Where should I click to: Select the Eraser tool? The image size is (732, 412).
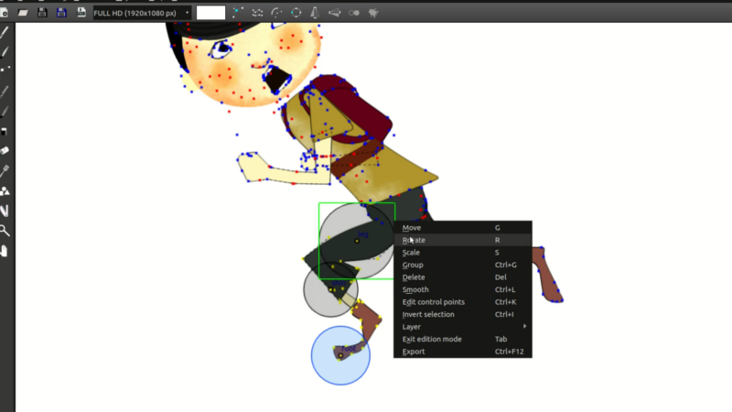point(5,150)
